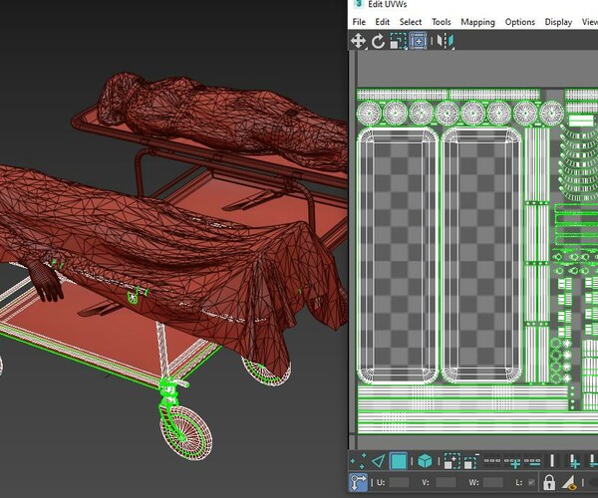Open the Tools menu
The image size is (598, 498).
point(441,22)
